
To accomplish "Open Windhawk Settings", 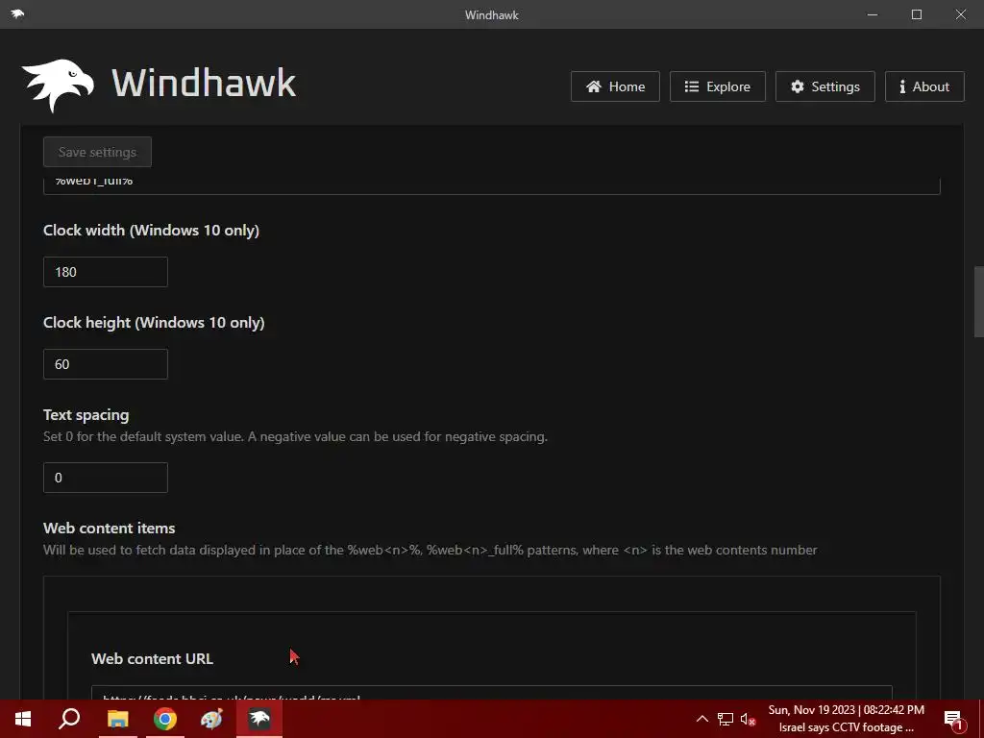I will tap(825, 86).
